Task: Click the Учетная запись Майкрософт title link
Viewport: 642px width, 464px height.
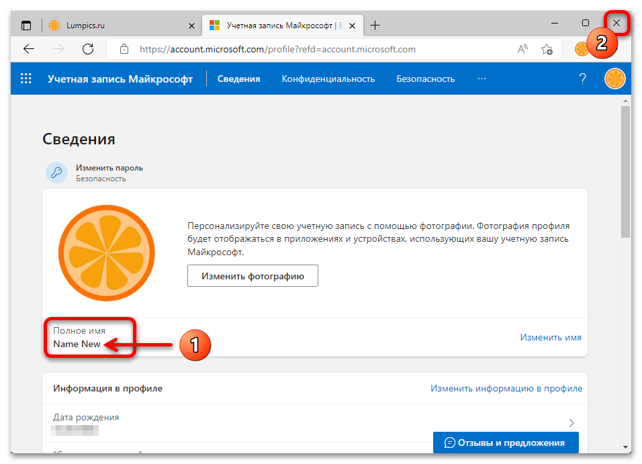Action: pos(120,79)
